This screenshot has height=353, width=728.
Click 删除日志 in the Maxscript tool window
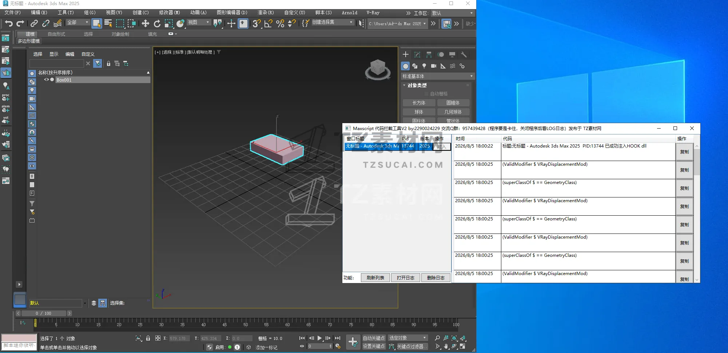pyautogui.click(x=435, y=278)
